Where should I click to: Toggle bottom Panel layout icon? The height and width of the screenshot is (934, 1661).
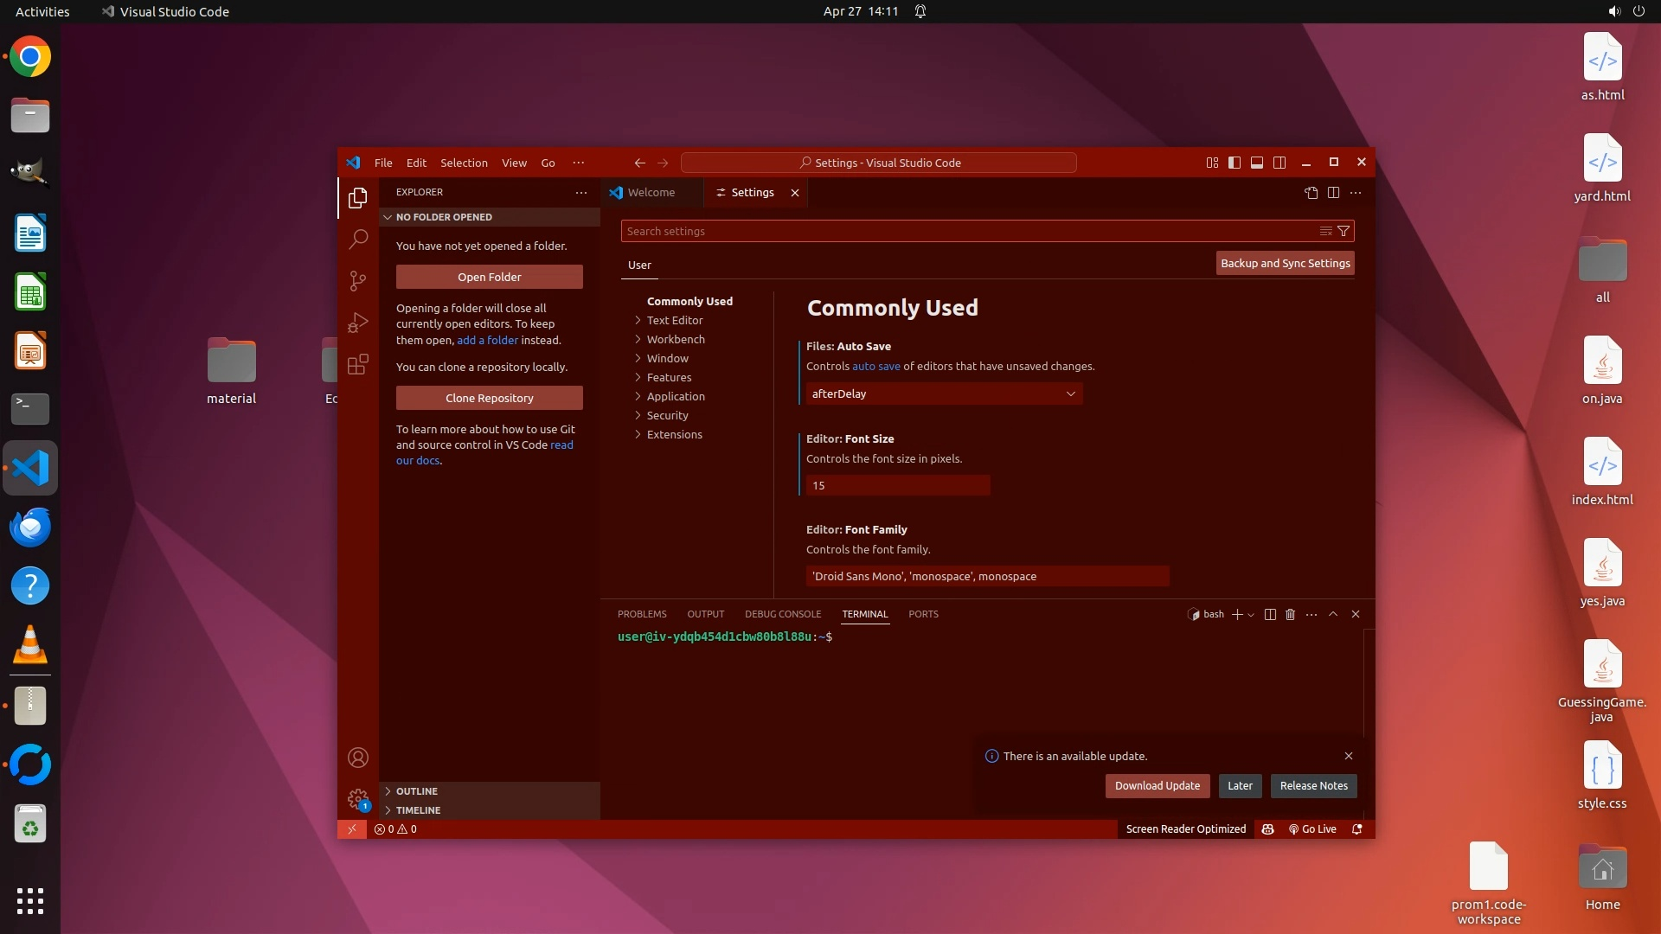click(1257, 163)
